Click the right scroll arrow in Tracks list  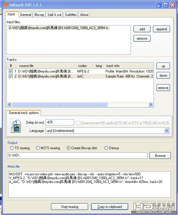pos(151,105)
